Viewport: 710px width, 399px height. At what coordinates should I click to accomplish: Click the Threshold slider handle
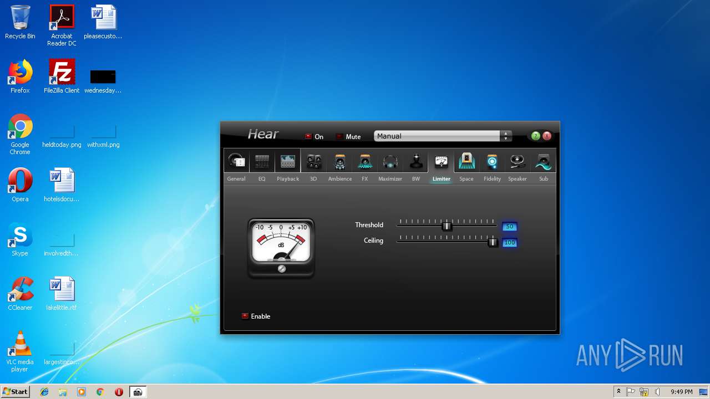(447, 226)
